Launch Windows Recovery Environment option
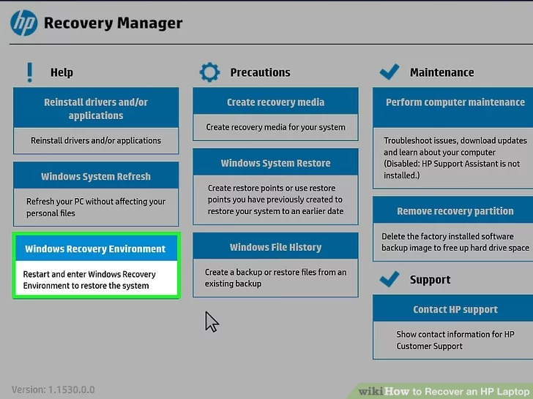This screenshot has height=399, width=533. coord(96,266)
